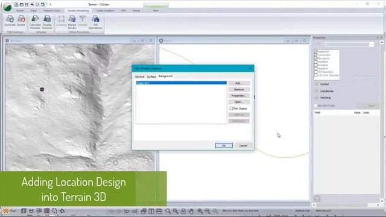Click the magnifier zoom icon in bottom toolbar
Viewport: 386px width, 217px height.
click(168, 211)
